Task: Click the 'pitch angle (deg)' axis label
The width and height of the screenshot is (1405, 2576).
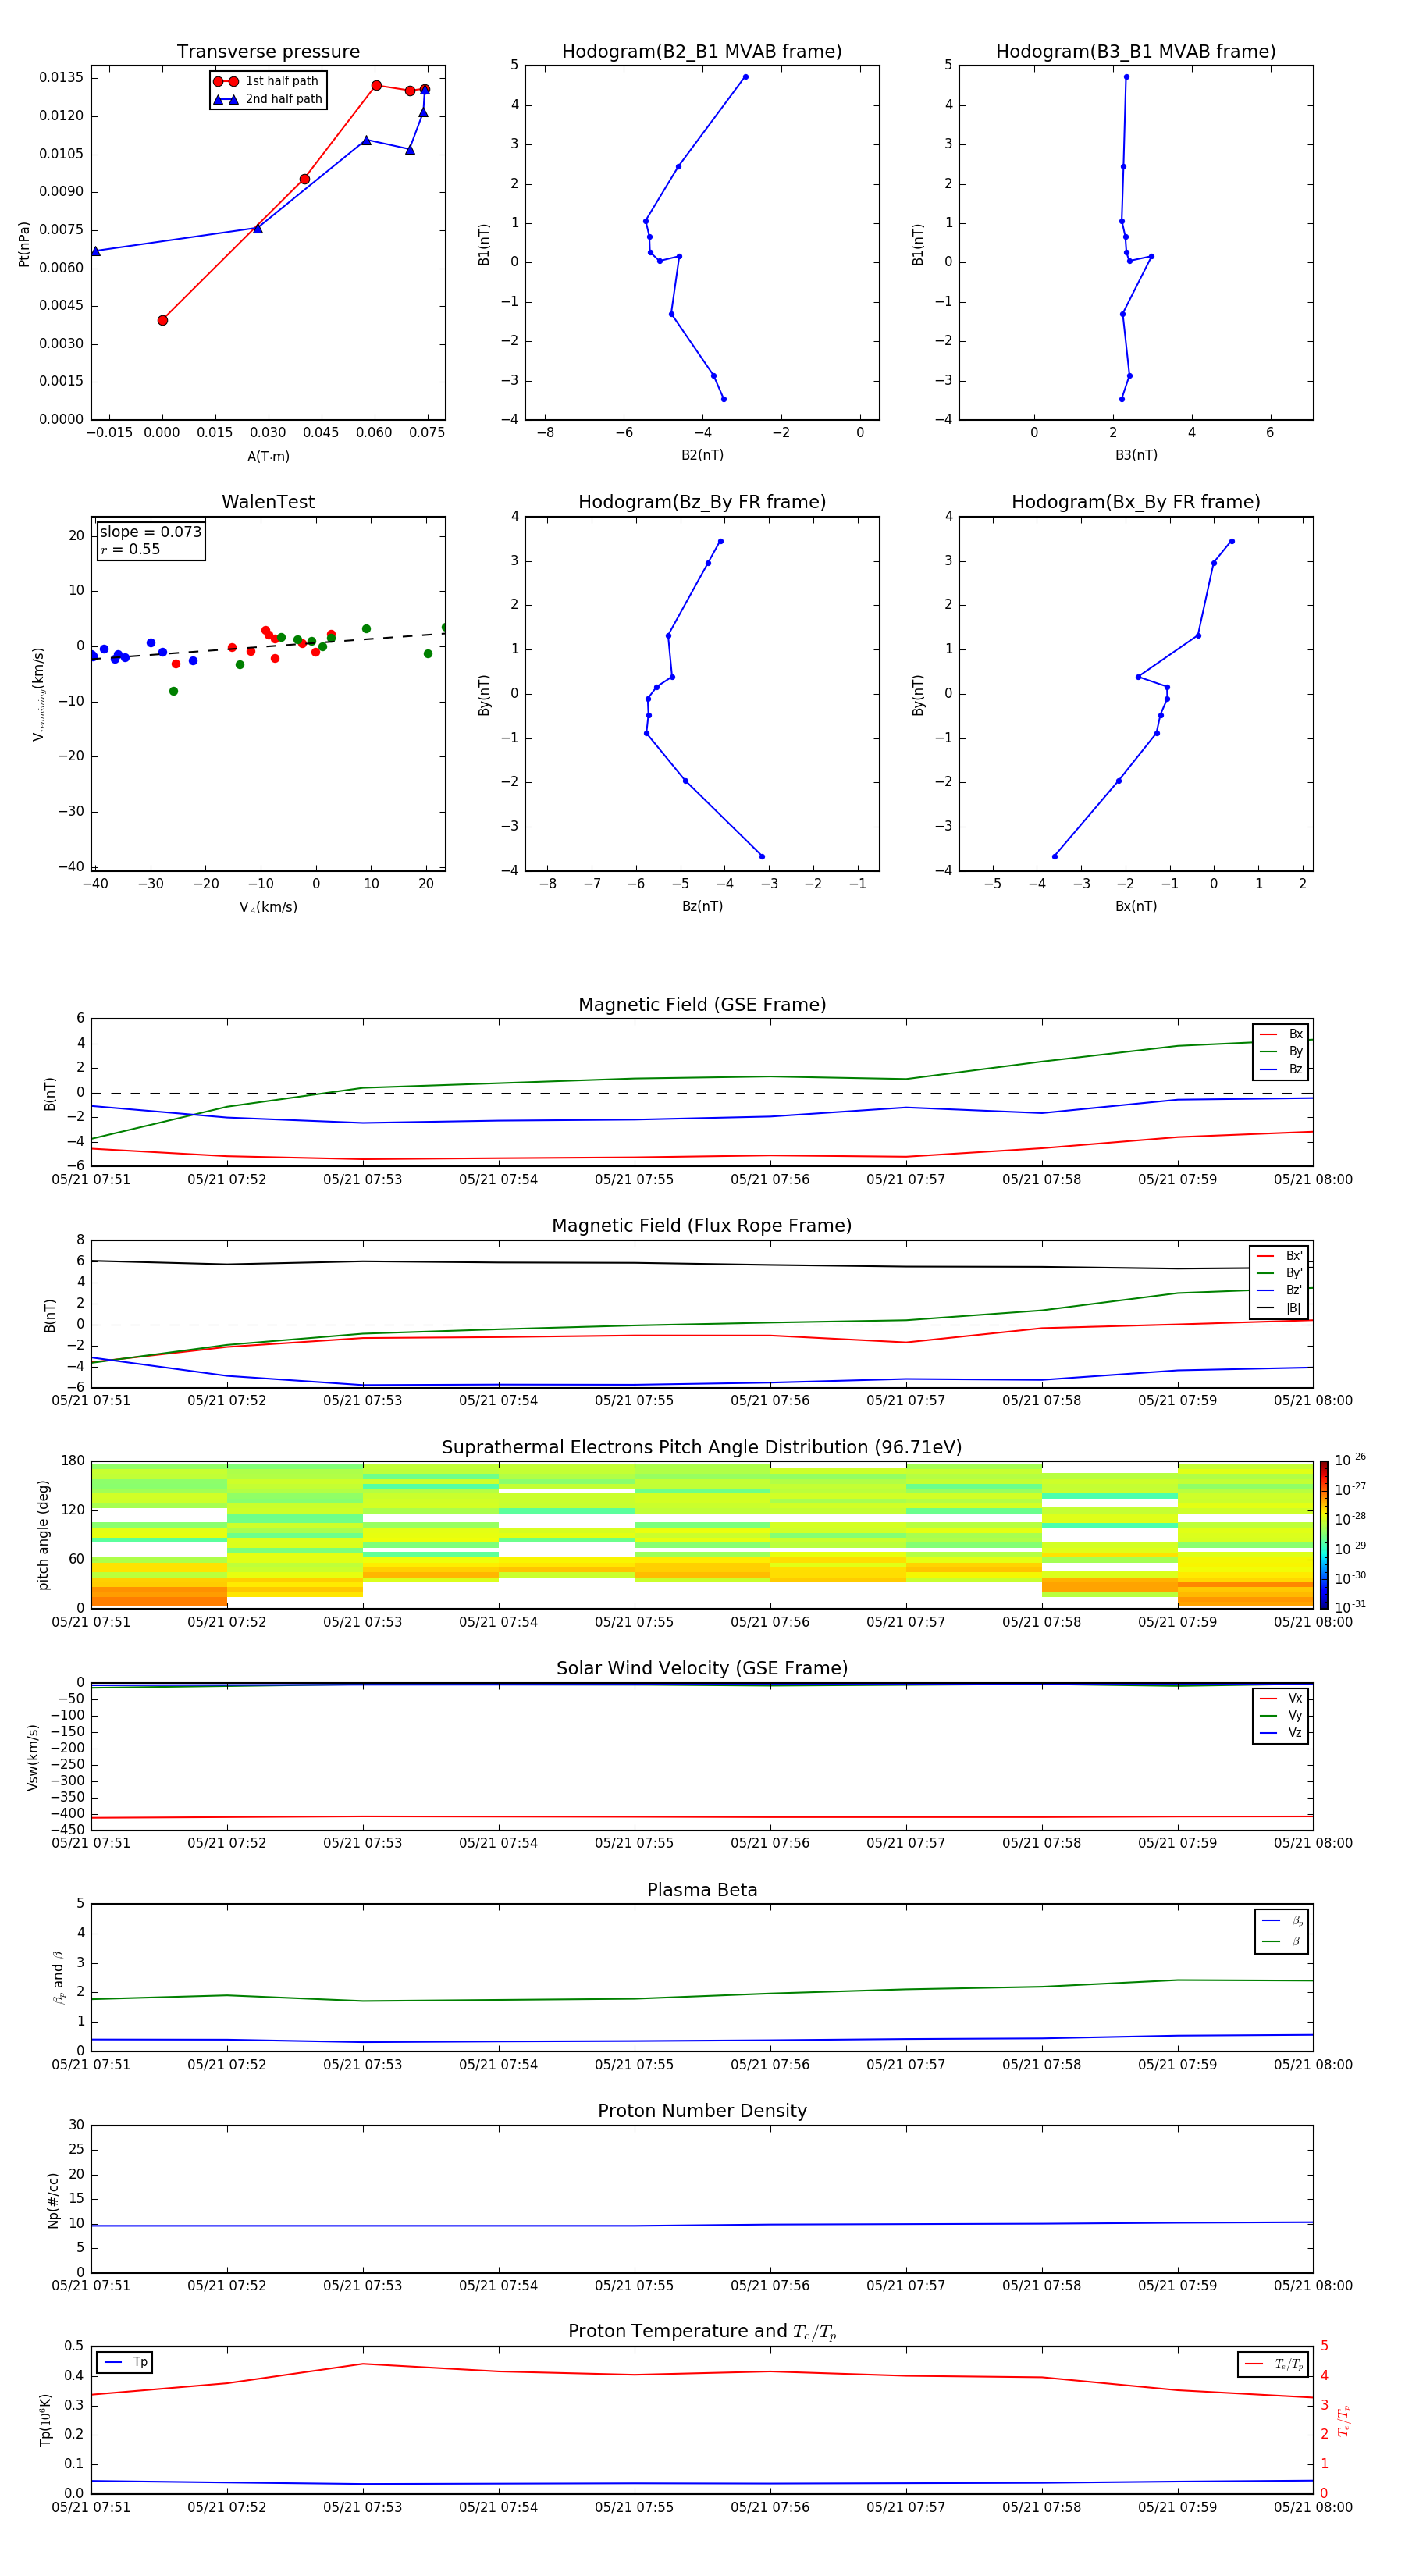Action: (x=43, y=1535)
